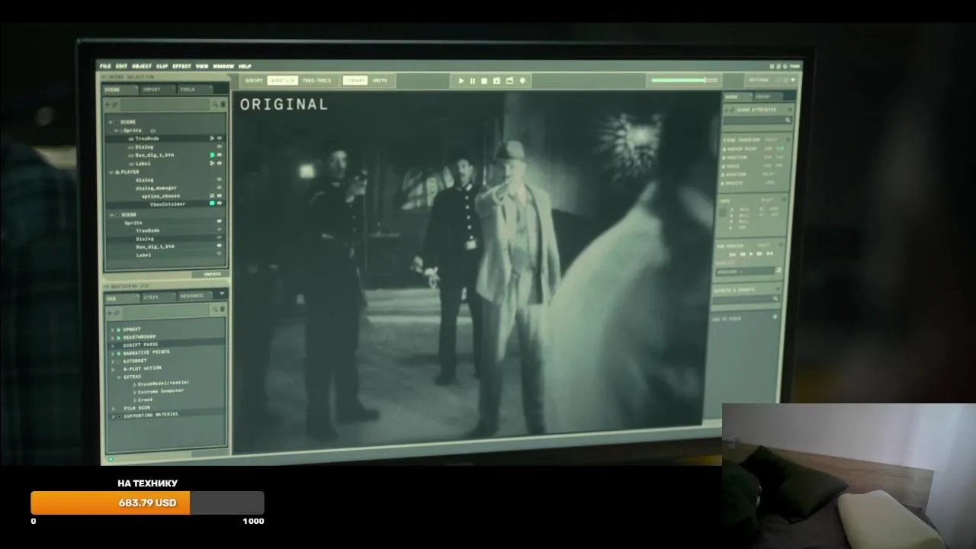The height and width of the screenshot is (549, 976).
Task: Click the fast-forward icon in the right panel preview
Action: (759, 254)
